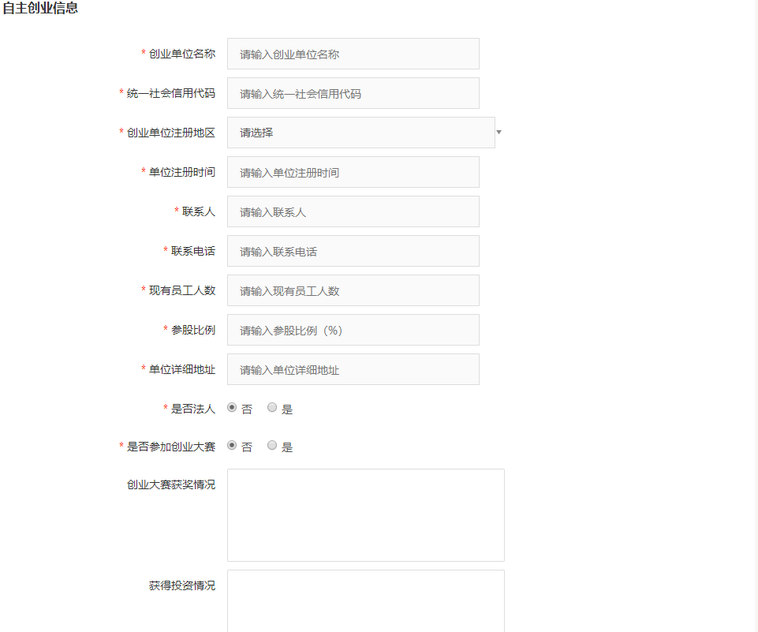
Task: Click the 参股比例 (%) input field
Action: [353, 330]
